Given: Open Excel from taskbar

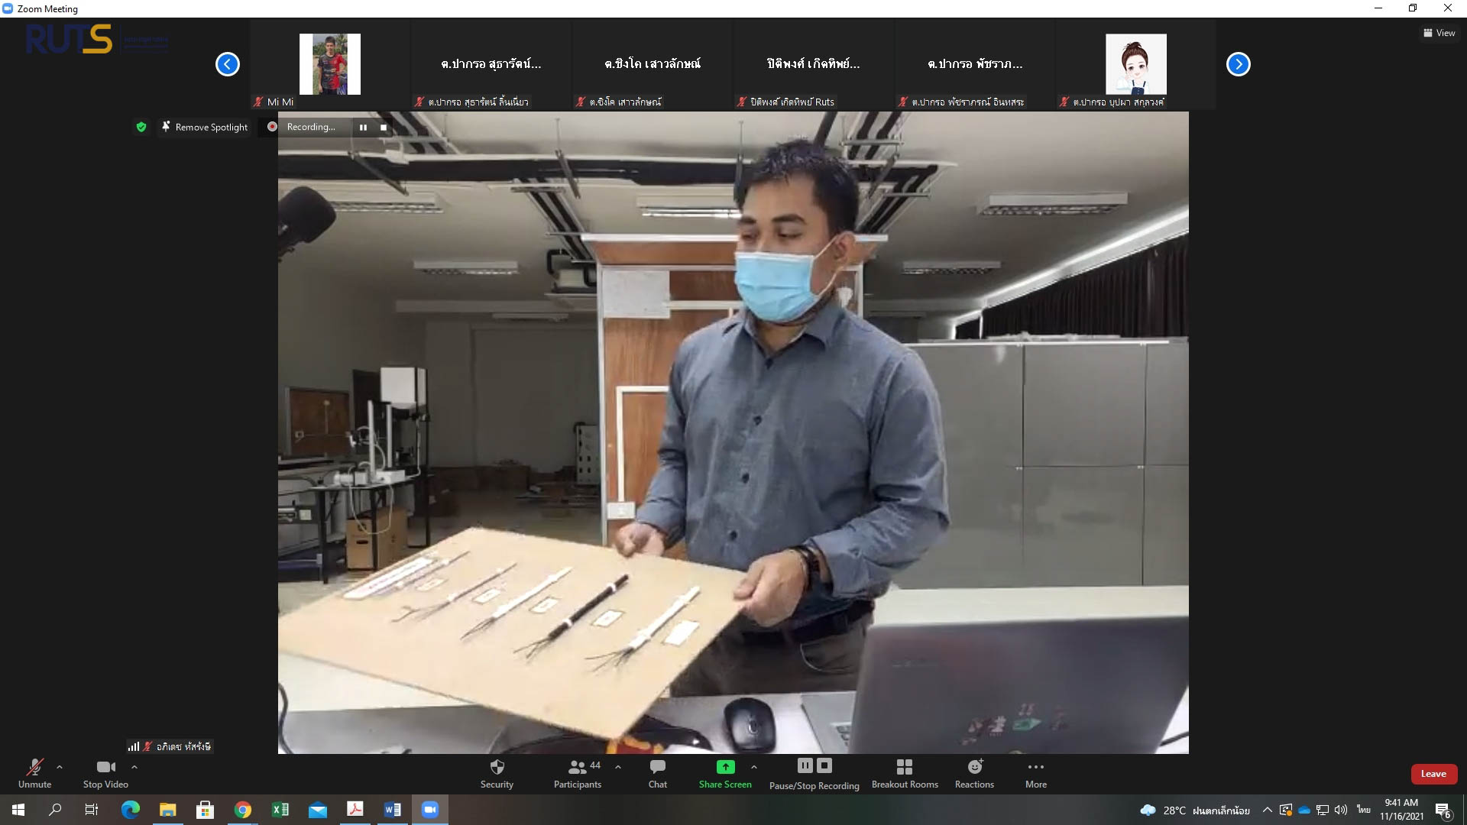Looking at the screenshot, I should (x=280, y=810).
